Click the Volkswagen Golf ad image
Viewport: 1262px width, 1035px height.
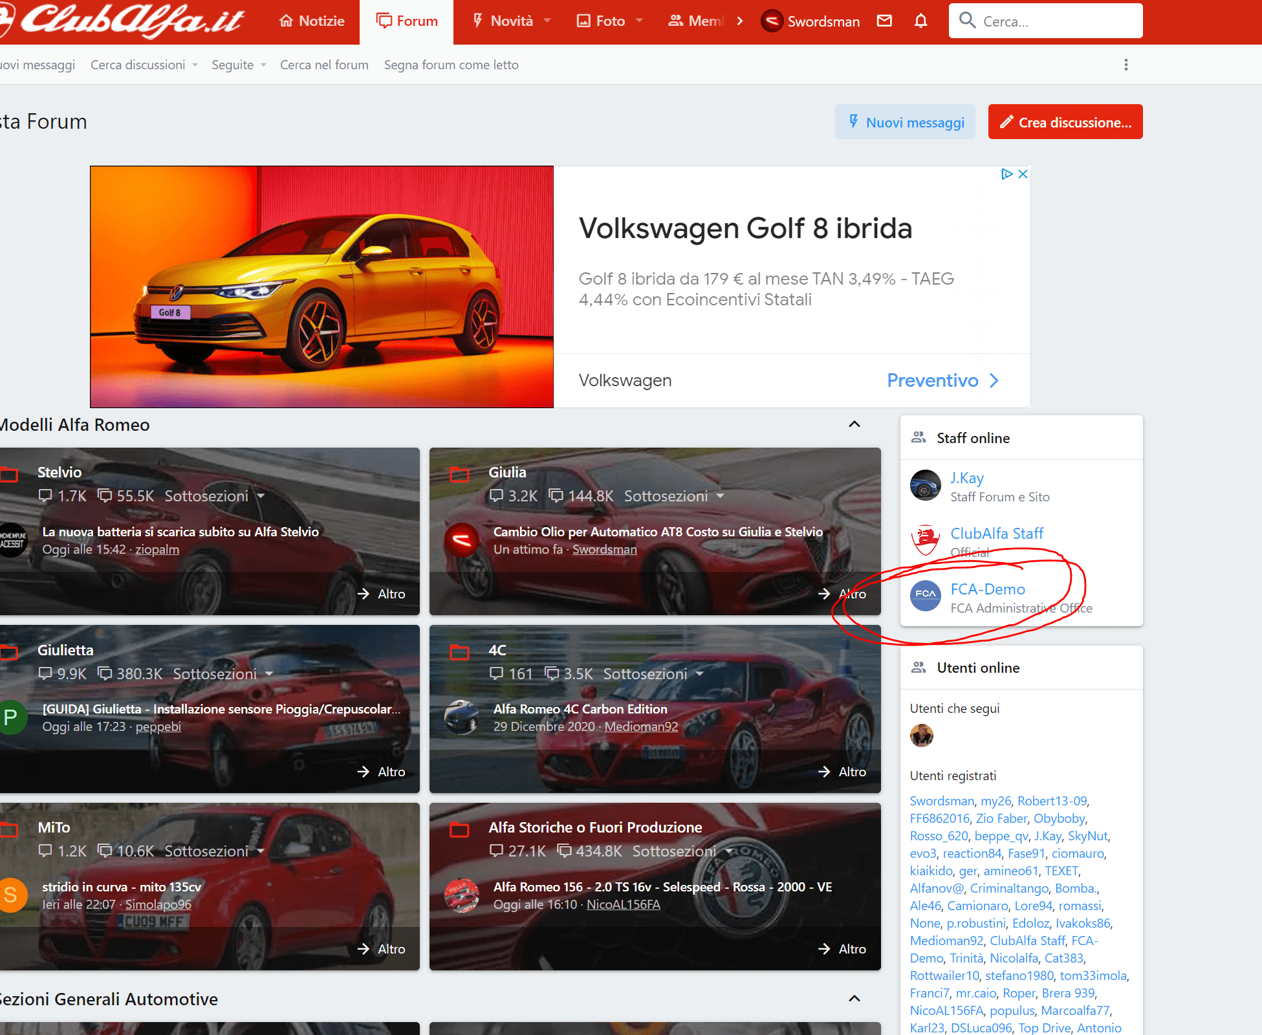322,287
